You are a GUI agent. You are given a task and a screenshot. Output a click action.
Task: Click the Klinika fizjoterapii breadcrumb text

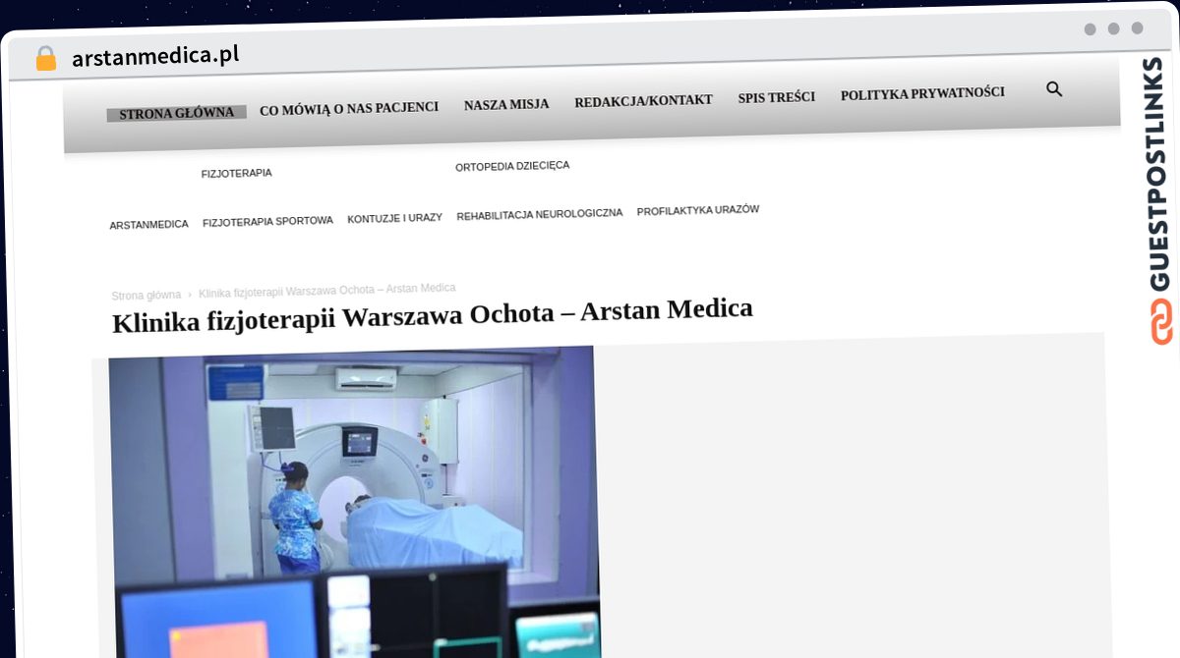point(326,290)
